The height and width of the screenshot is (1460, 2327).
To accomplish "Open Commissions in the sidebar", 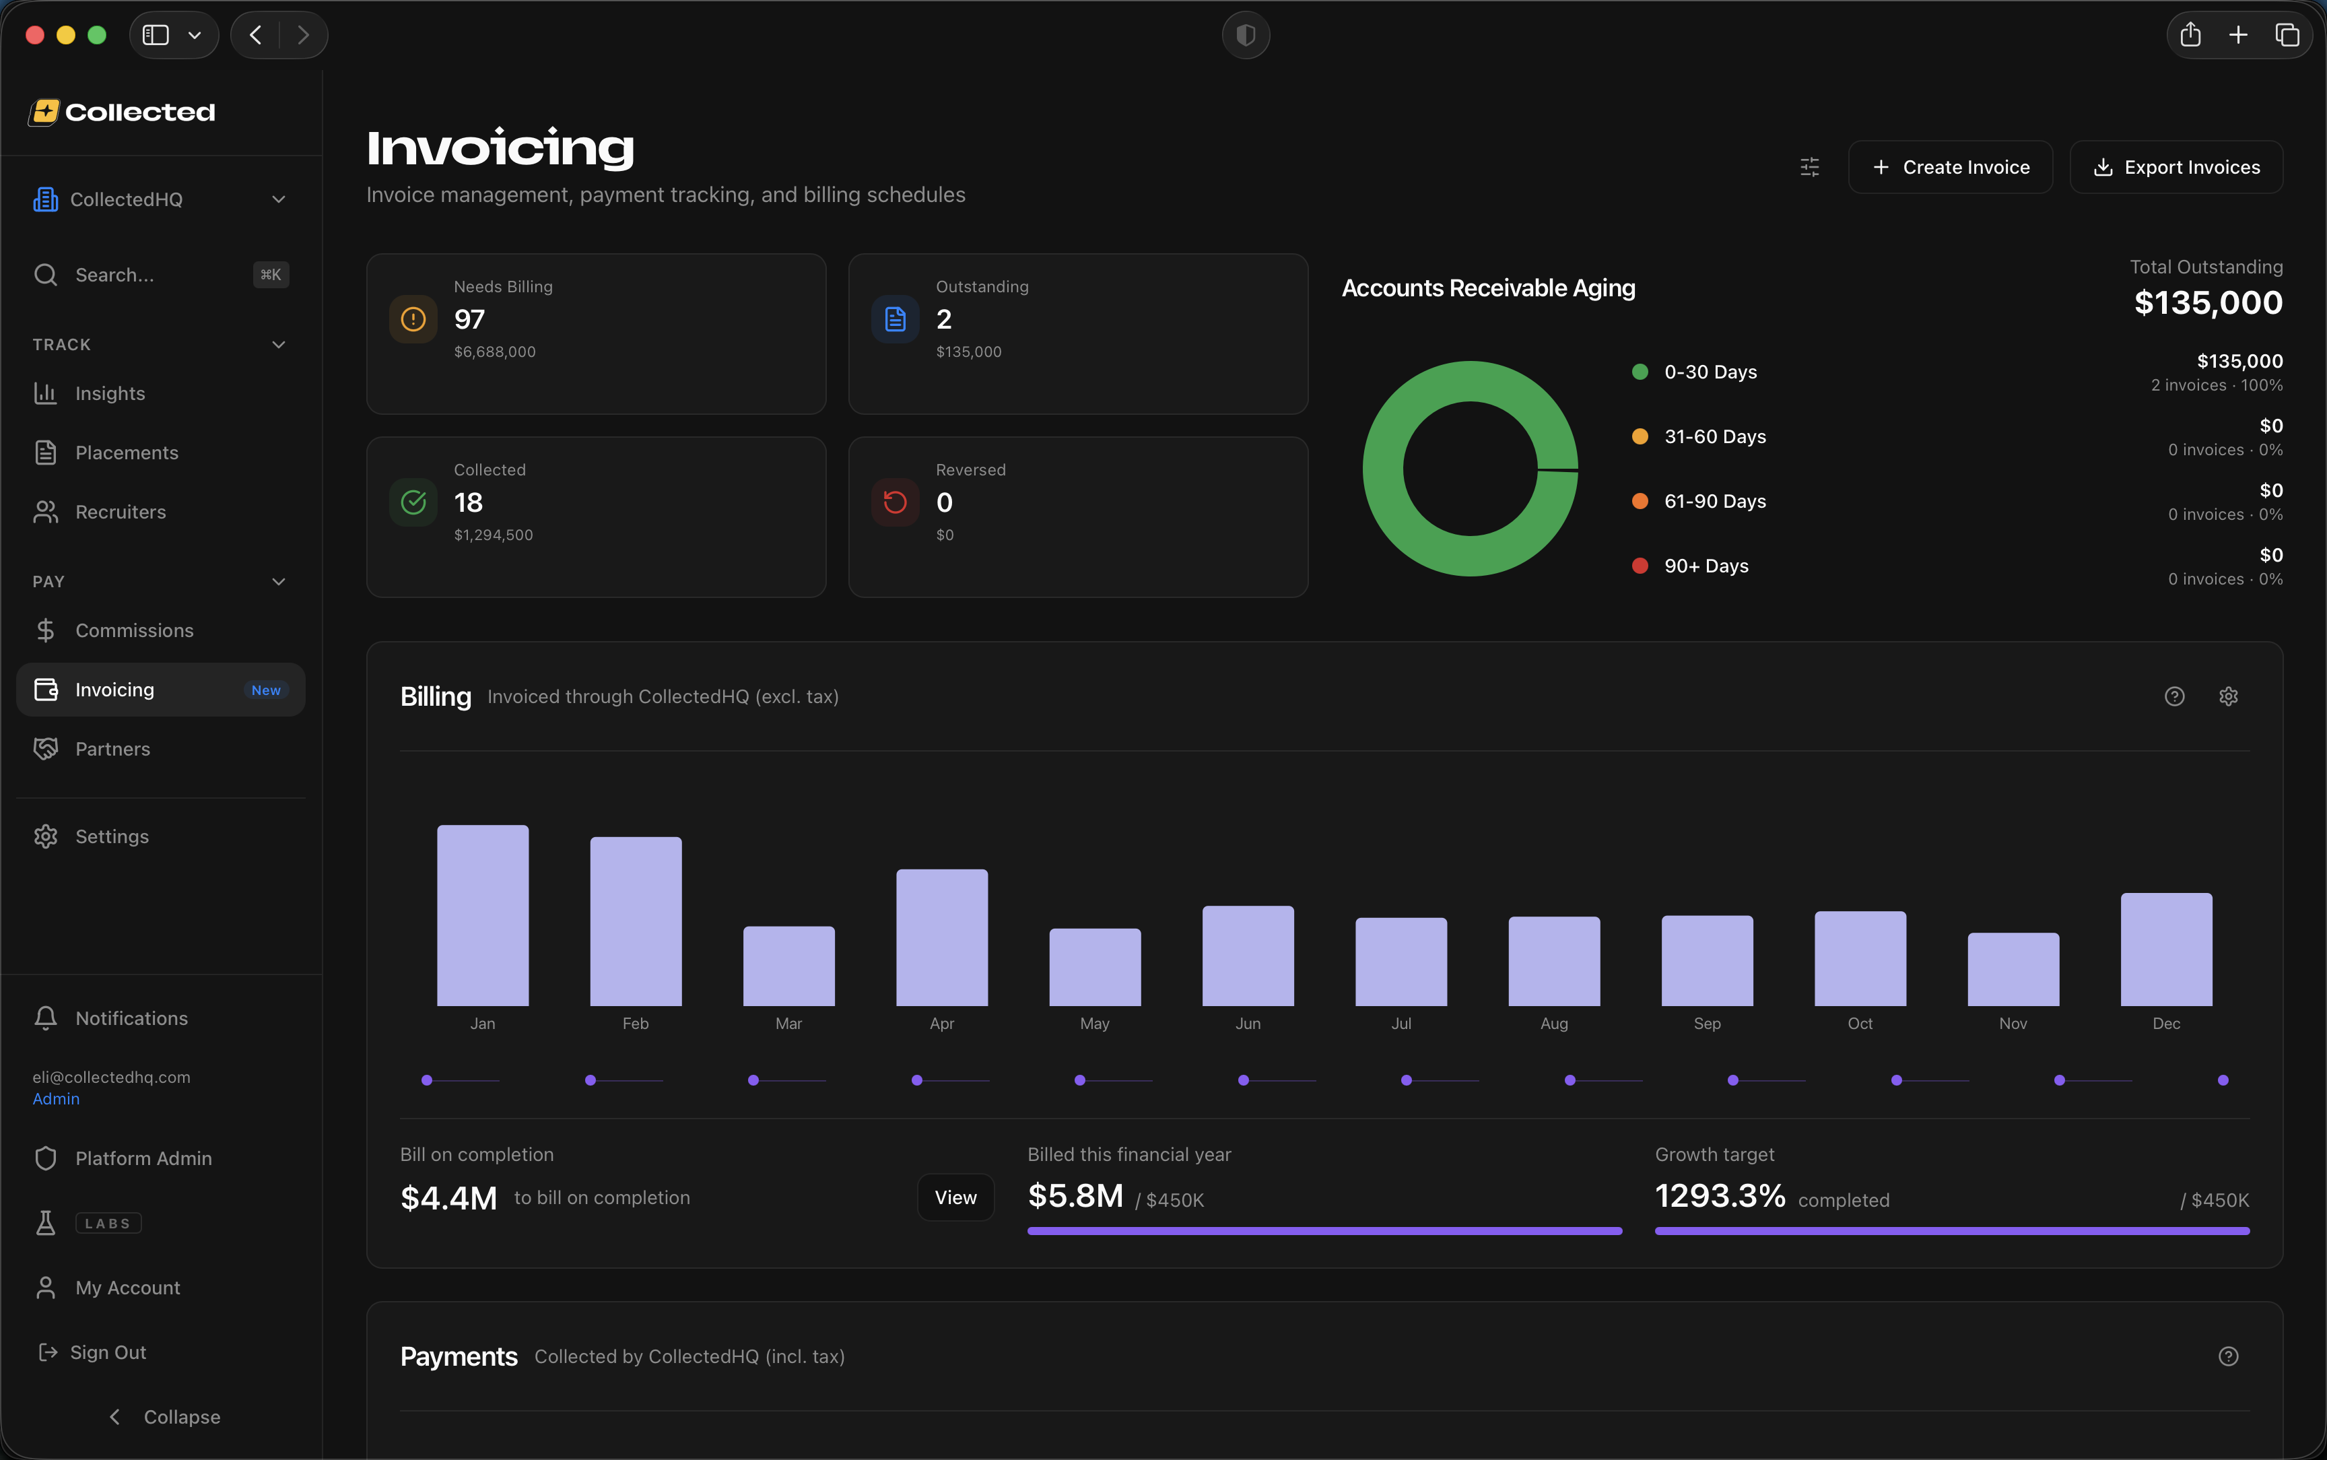I will (x=134, y=630).
